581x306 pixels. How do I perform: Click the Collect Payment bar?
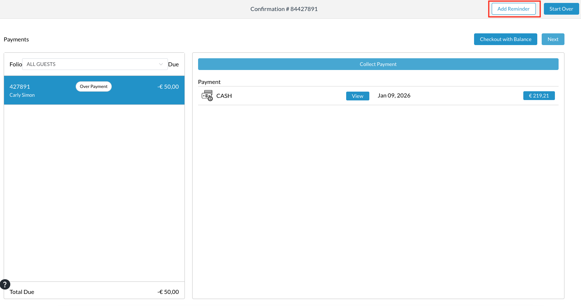378,64
